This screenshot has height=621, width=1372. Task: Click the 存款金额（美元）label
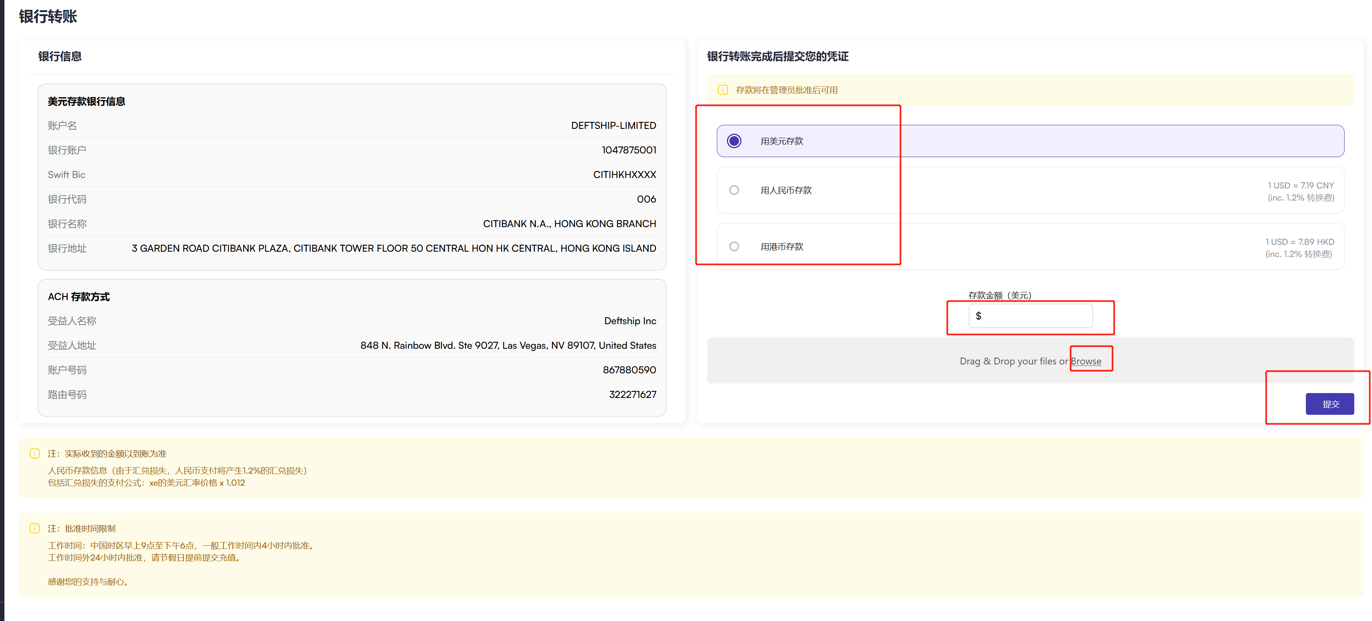1000,295
